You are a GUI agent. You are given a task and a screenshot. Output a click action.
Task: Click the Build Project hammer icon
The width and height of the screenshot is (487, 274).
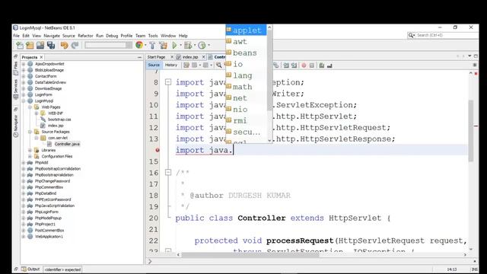[152, 46]
